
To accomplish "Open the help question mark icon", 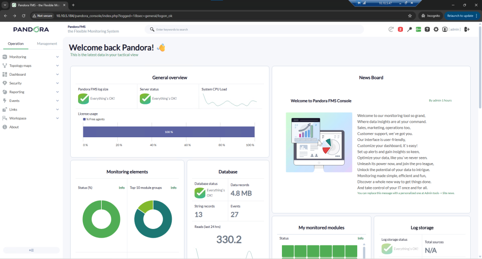I will coord(427,30).
